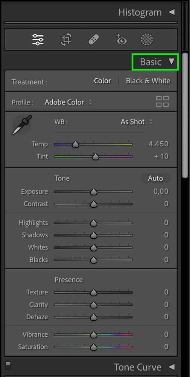Click the Auto tone button
190x377 pixels.
pos(155,178)
